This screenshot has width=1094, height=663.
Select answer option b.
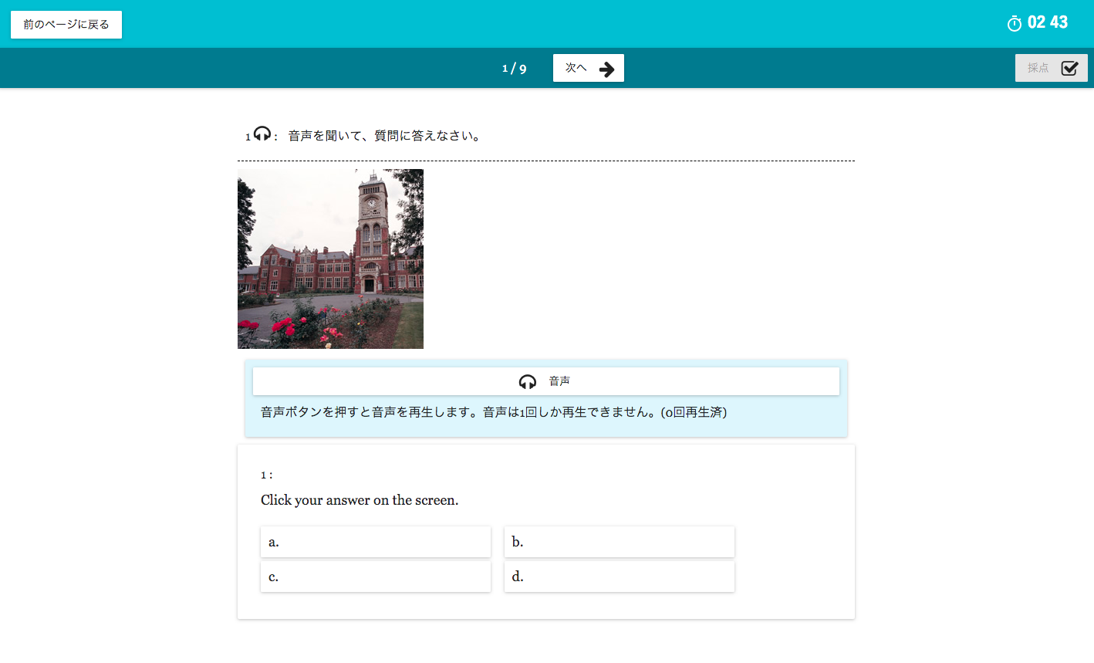pos(620,542)
